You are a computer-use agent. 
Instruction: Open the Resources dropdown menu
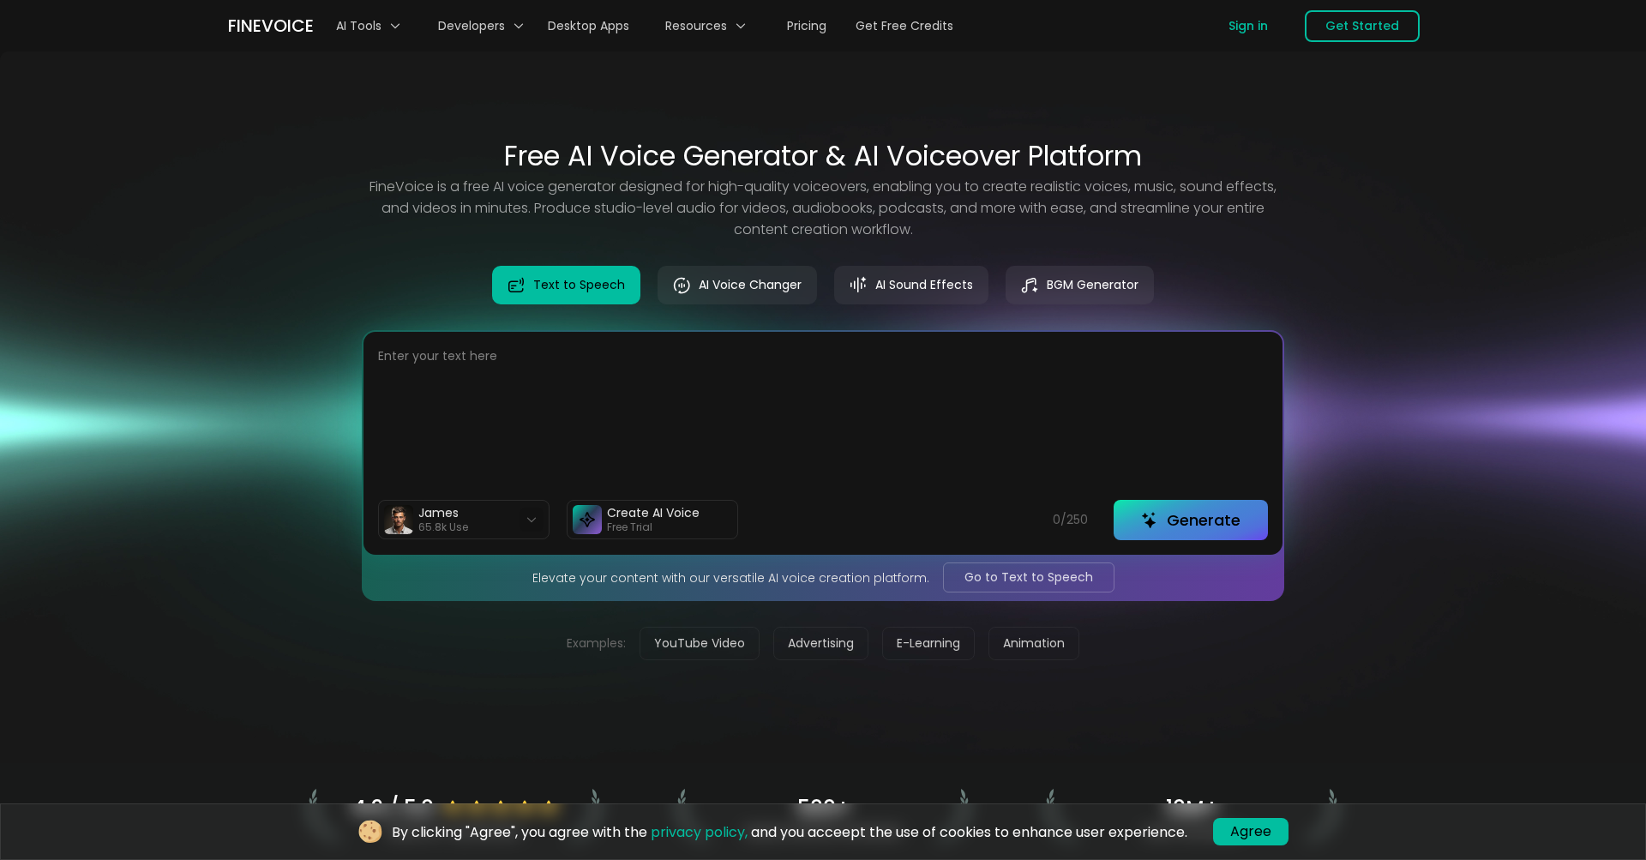pos(704,26)
